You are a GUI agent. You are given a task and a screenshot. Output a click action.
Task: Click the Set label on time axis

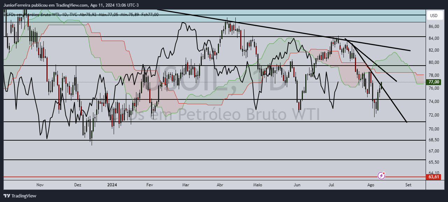pyautogui.click(x=408, y=185)
